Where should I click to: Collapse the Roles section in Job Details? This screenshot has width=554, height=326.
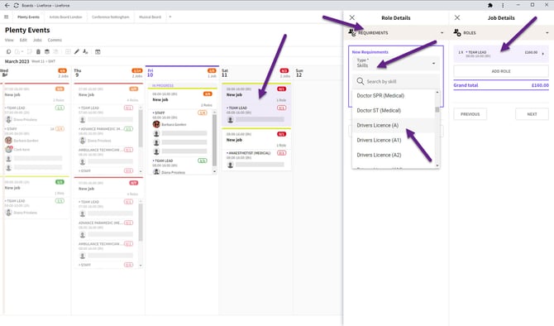[547, 32]
